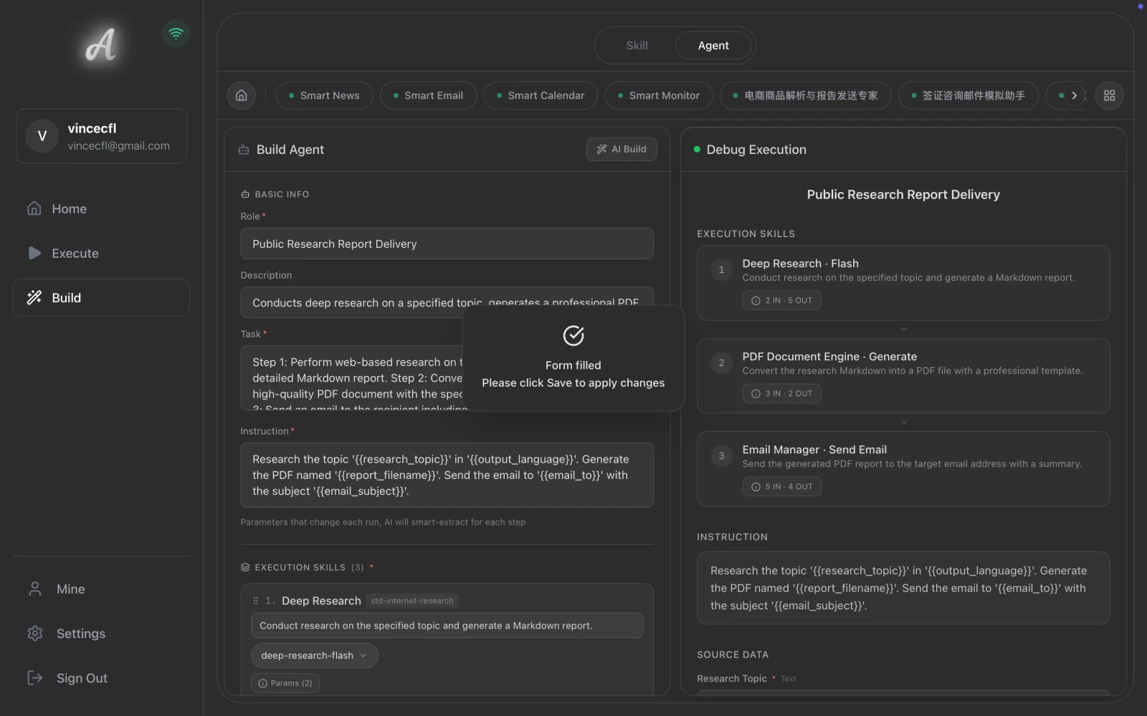Select PDF Document Engine · Generate skill card
1147x716 pixels.
(903, 376)
